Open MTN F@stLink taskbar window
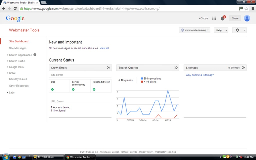The height and width of the screenshot is (160, 256). pyautogui.click(x=48, y=157)
